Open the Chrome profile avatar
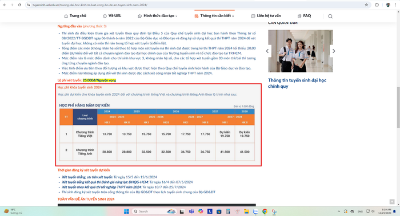 [388, 5]
